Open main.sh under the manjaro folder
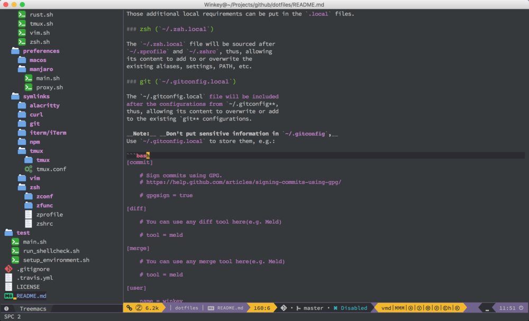Screen dimensions: 529x321 (48, 78)
